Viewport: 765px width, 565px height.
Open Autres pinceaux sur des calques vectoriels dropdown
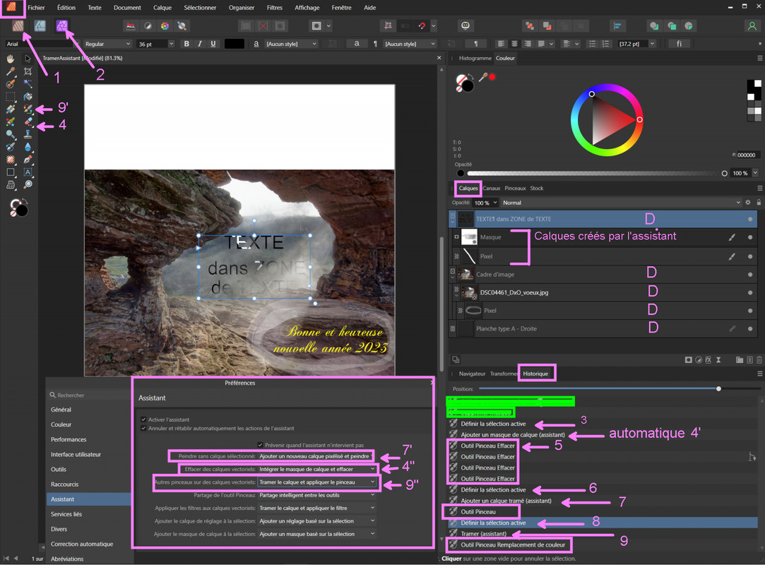point(316,482)
